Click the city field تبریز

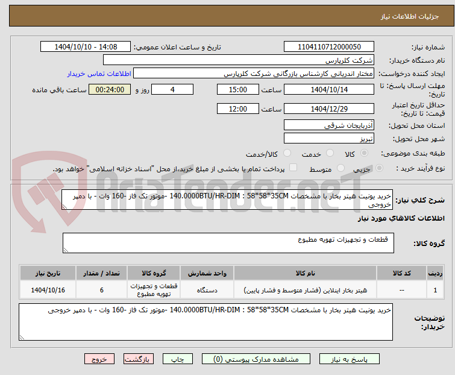pyautogui.click(x=329, y=138)
